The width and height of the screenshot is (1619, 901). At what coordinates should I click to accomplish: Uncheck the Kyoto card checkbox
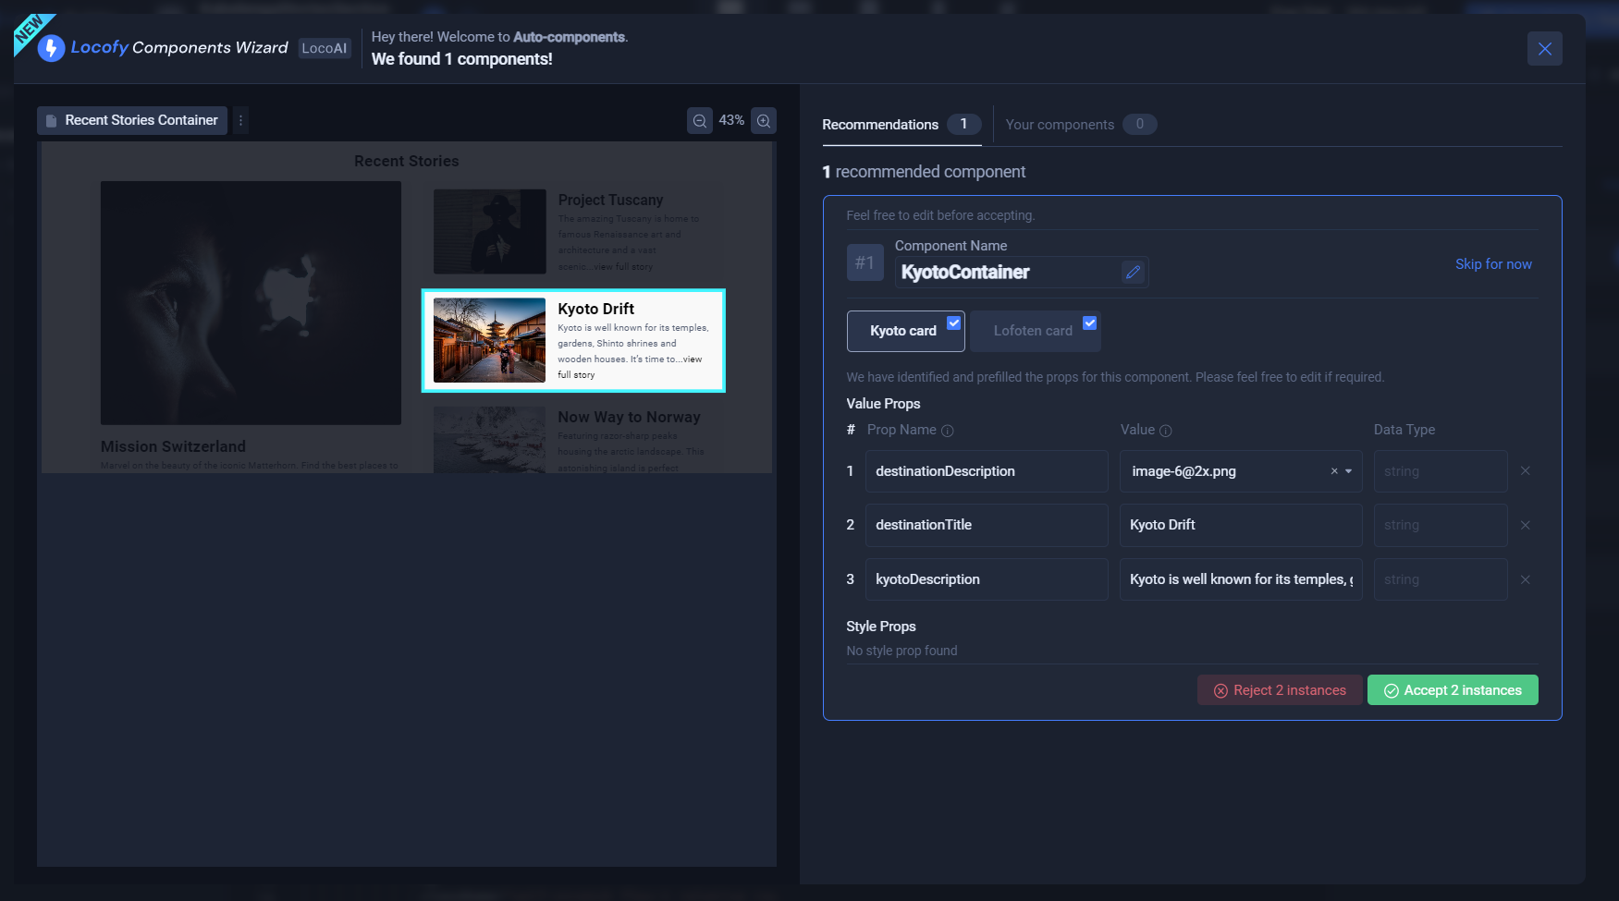[x=953, y=323]
